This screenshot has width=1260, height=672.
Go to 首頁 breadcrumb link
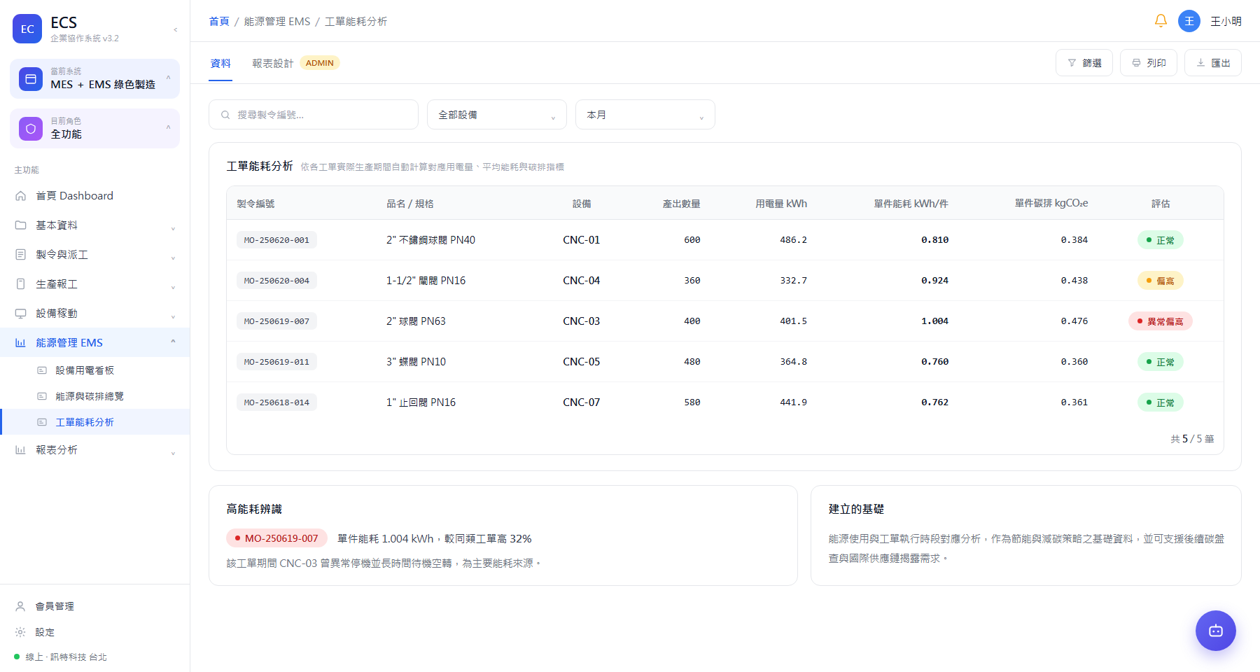[219, 22]
